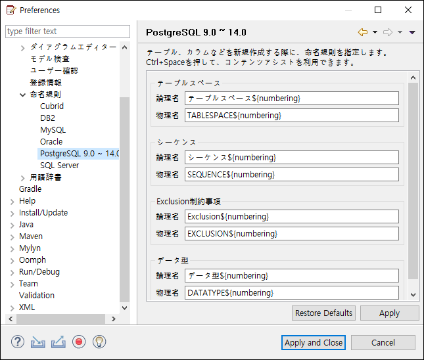
Task: Click the lightbulb tips icon
Action: (x=99, y=342)
